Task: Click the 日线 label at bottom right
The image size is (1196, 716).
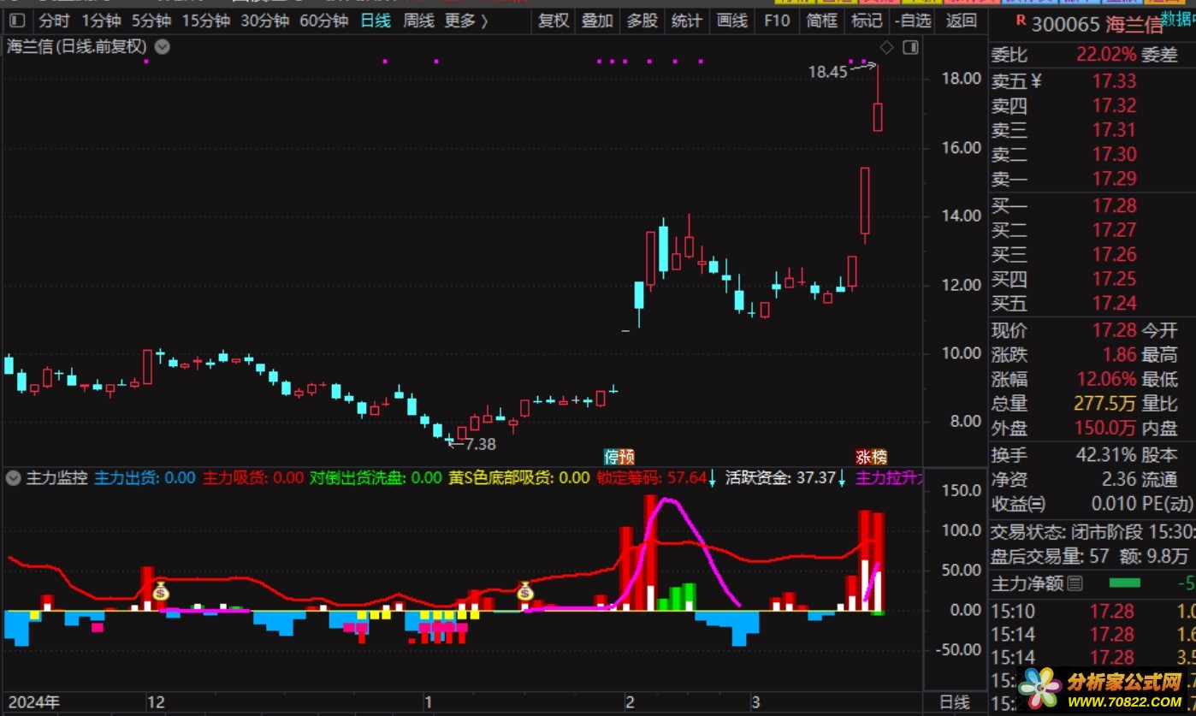Action: (x=954, y=702)
